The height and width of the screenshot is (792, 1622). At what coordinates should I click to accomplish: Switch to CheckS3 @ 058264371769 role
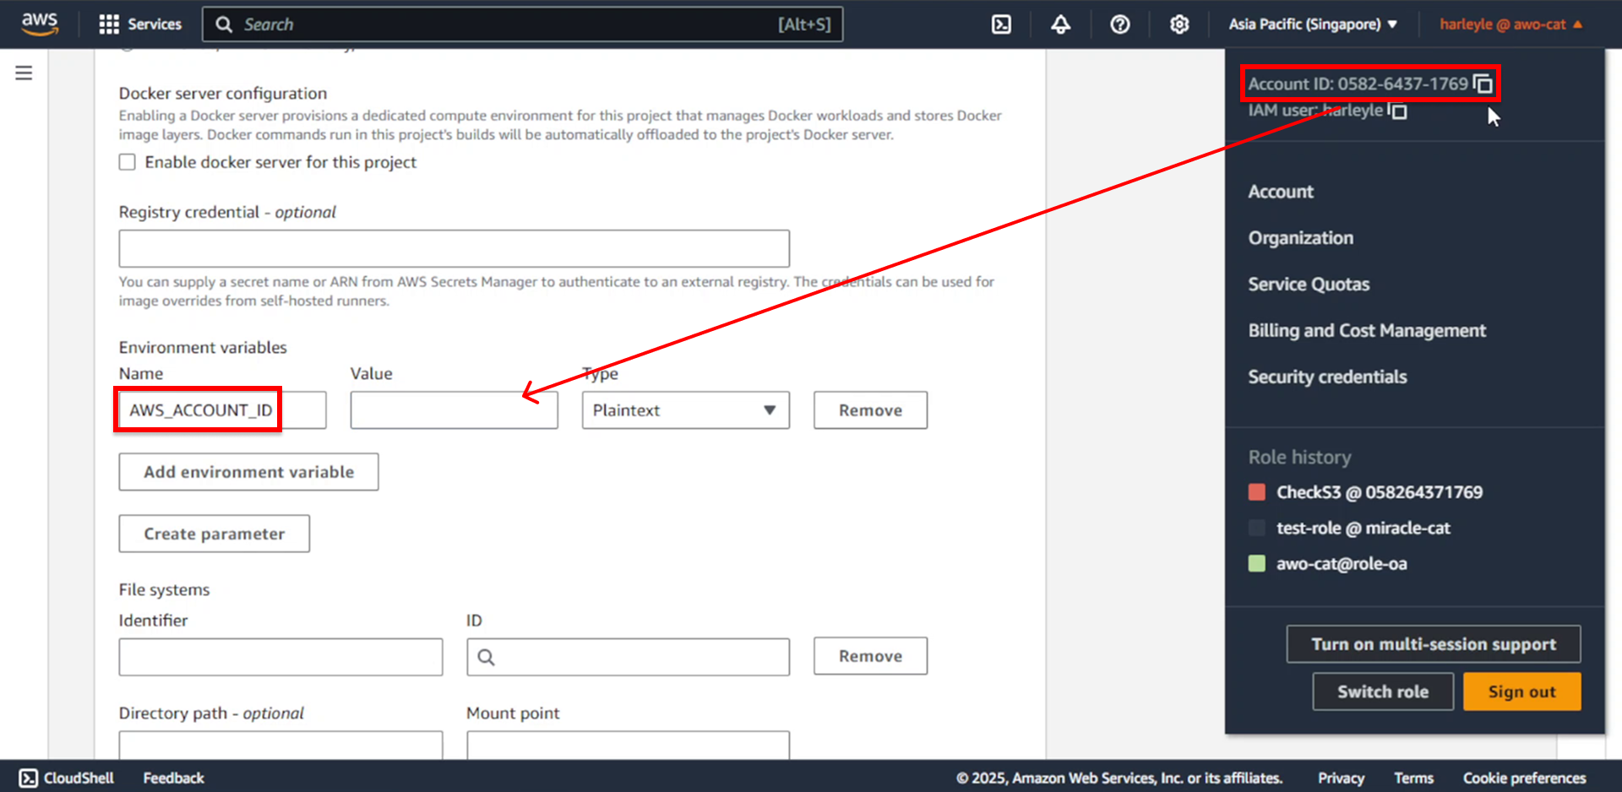pyautogui.click(x=1380, y=492)
